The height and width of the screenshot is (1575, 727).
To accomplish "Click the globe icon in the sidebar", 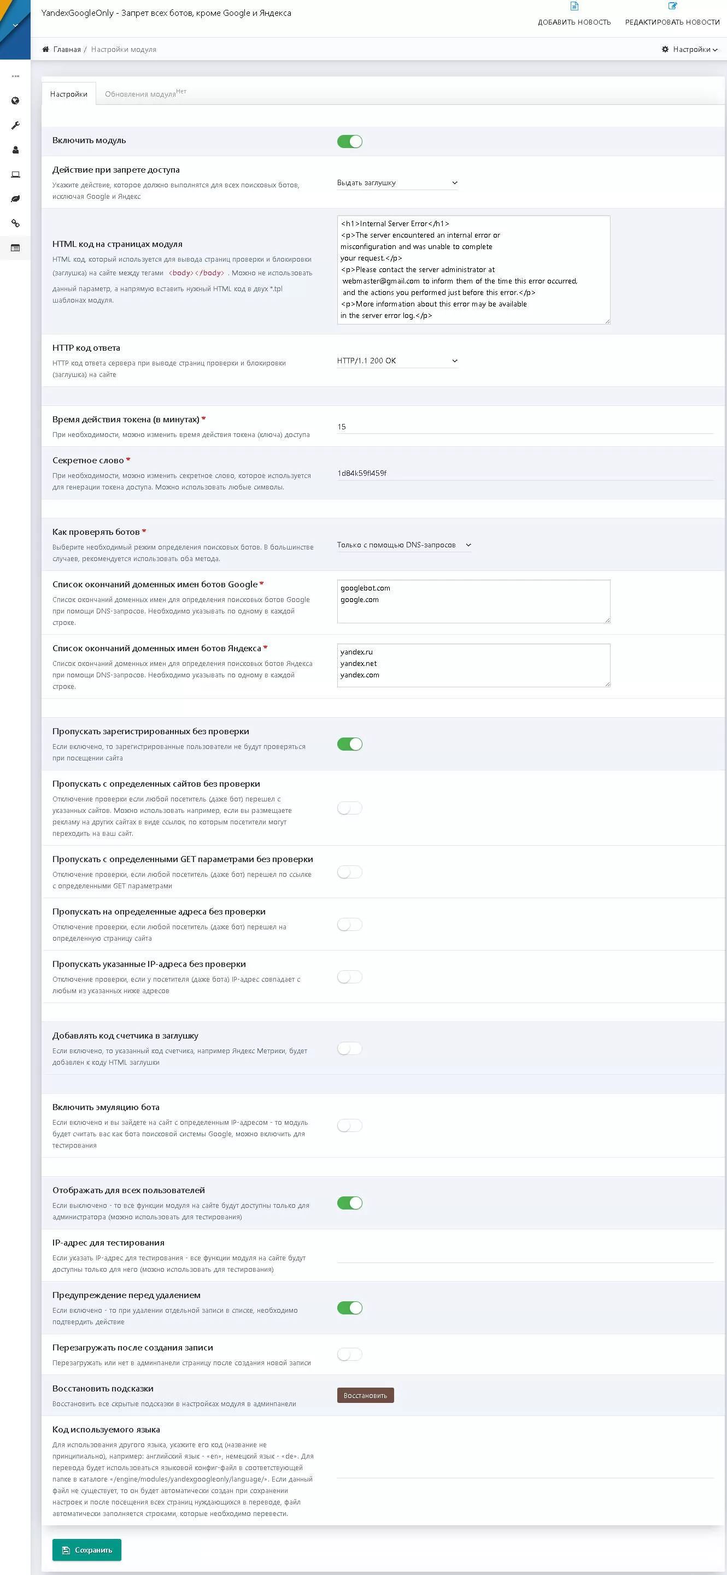I will point(15,101).
